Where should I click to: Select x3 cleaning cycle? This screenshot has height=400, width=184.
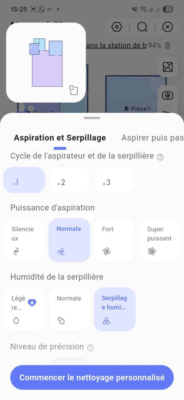114,180
